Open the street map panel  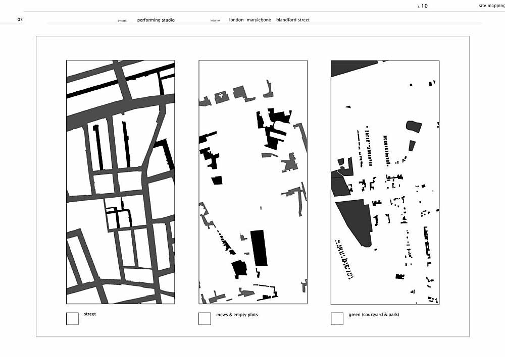pos(120,182)
